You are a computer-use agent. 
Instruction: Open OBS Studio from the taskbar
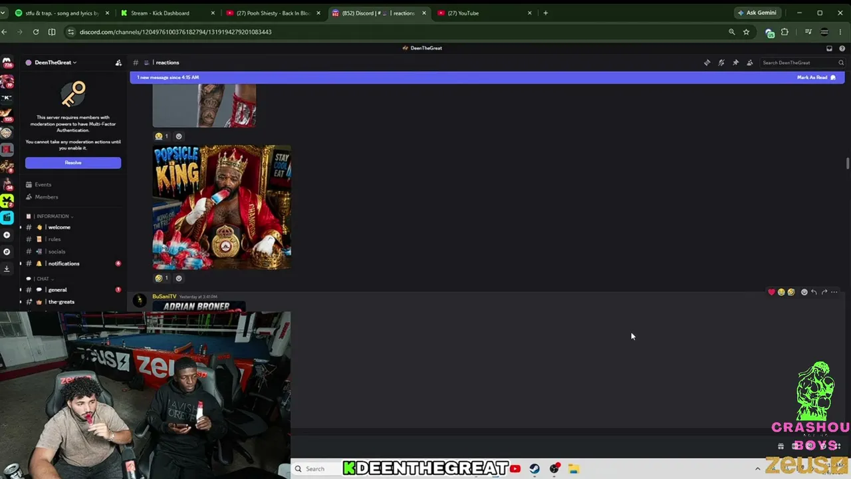tap(554, 469)
